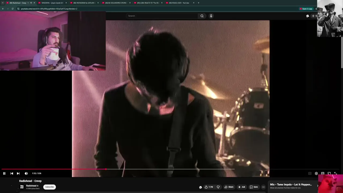Open the Ask AI button
This screenshot has height=193, width=343.
241,187
